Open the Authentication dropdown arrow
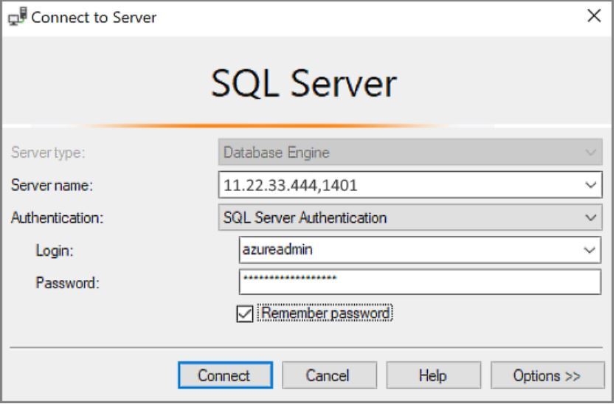 590,217
